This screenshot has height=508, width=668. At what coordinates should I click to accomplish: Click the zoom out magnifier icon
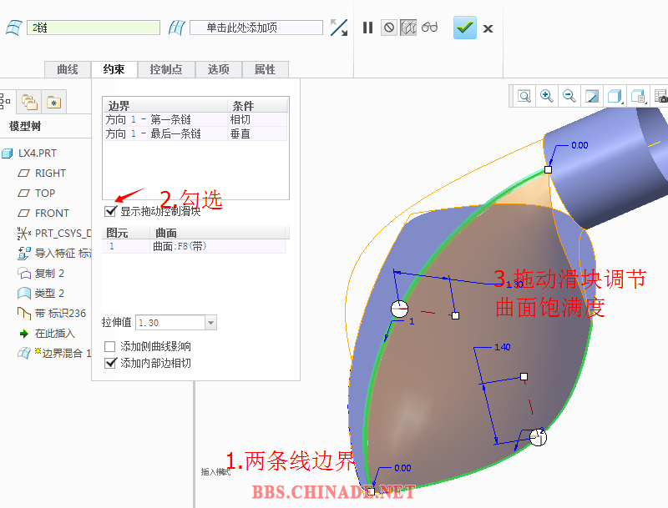pyautogui.click(x=569, y=96)
